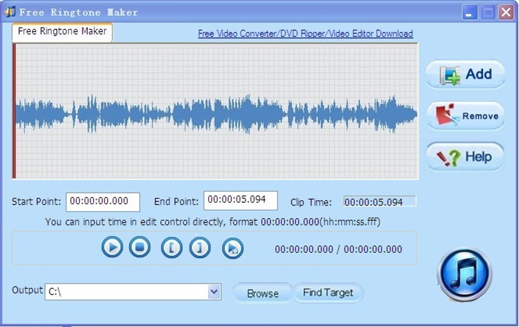
Task: Minimize the Free Ringtone Maker window
Action: pyautogui.click(x=470, y=13)
